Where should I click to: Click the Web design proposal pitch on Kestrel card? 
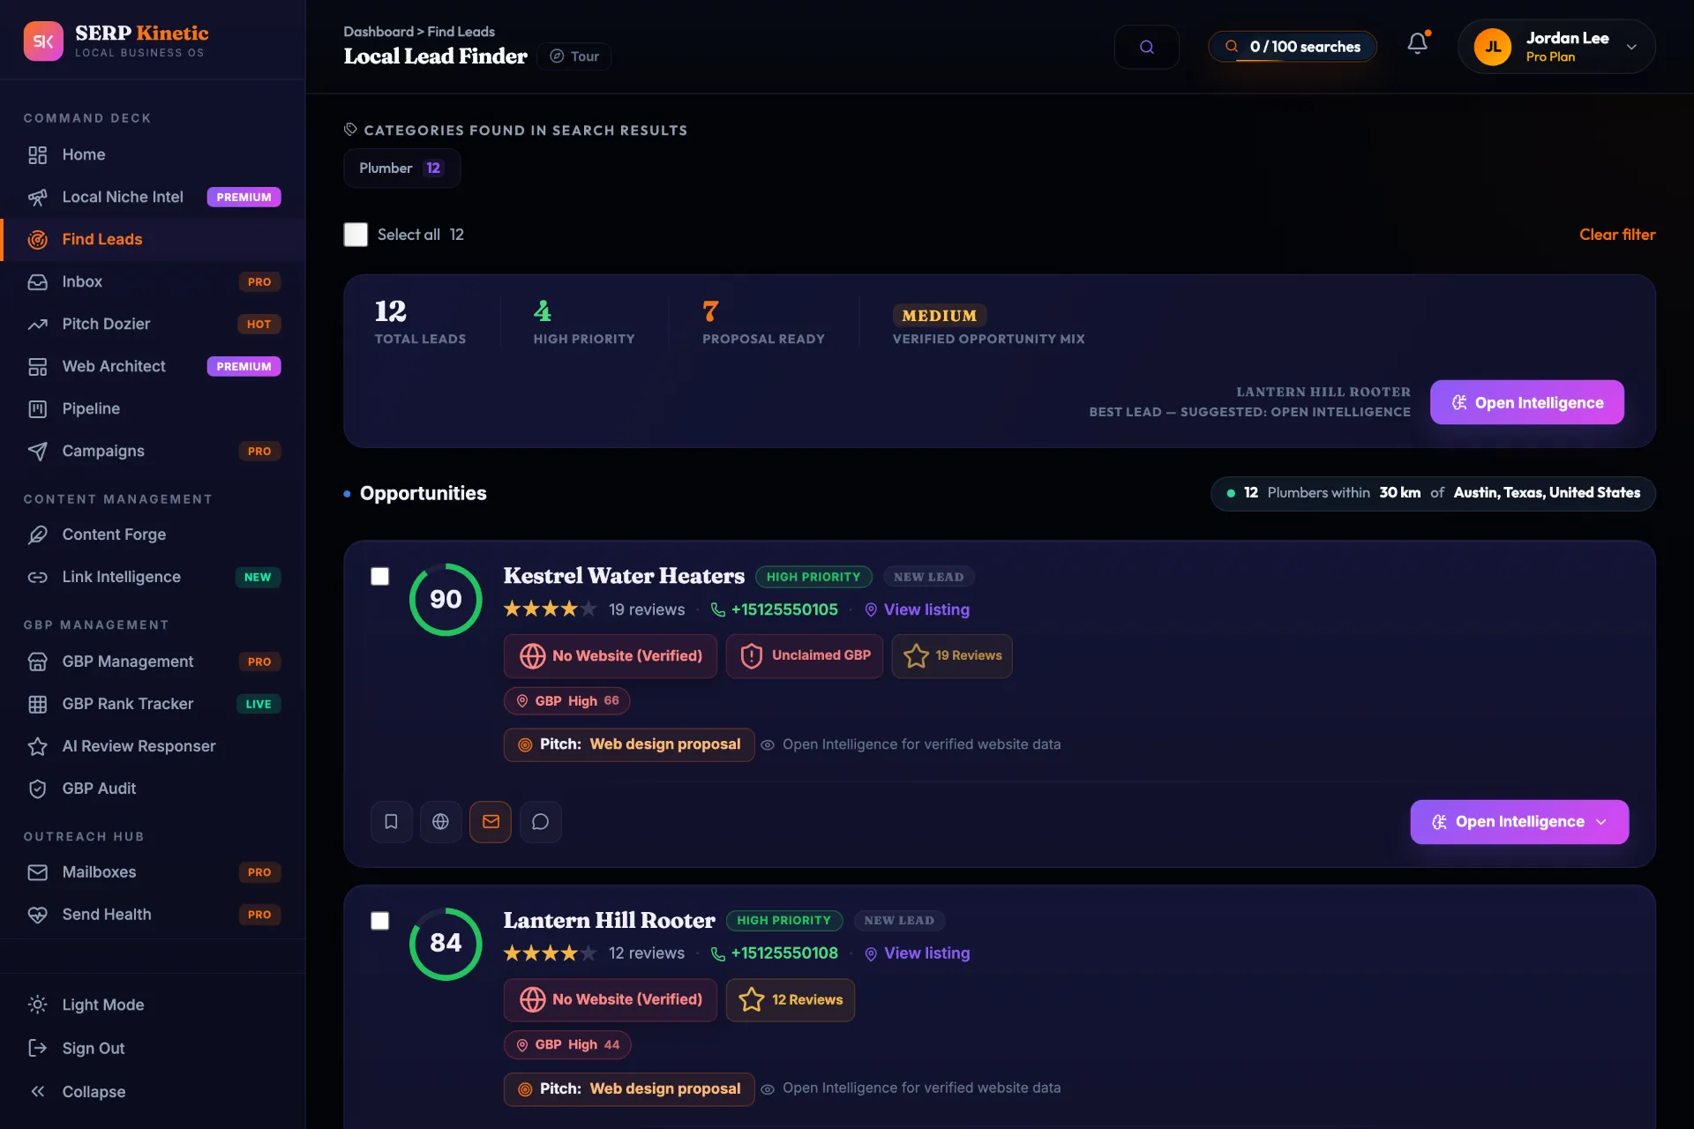(x=629, y=744)
